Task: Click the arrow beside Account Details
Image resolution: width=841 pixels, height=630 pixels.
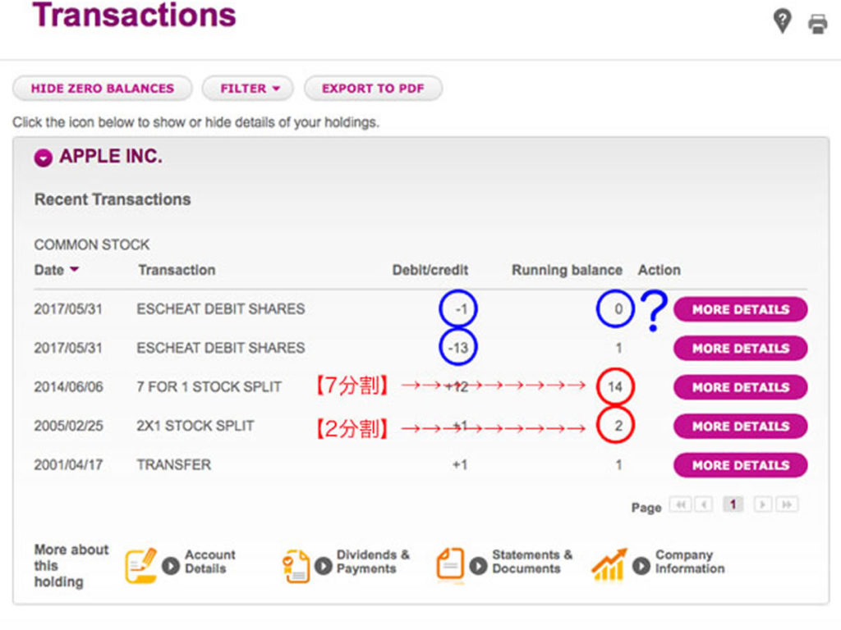Action: click(x=171, y=566)
